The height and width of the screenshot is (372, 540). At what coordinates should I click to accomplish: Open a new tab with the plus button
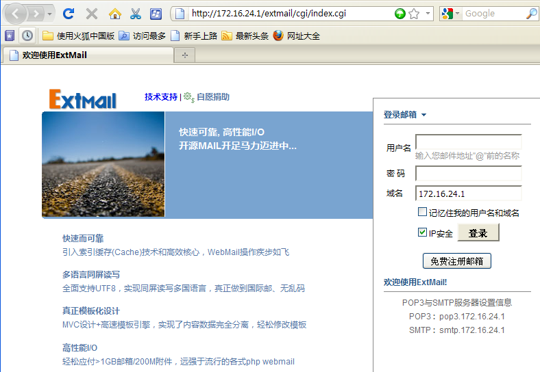(185, 55)
